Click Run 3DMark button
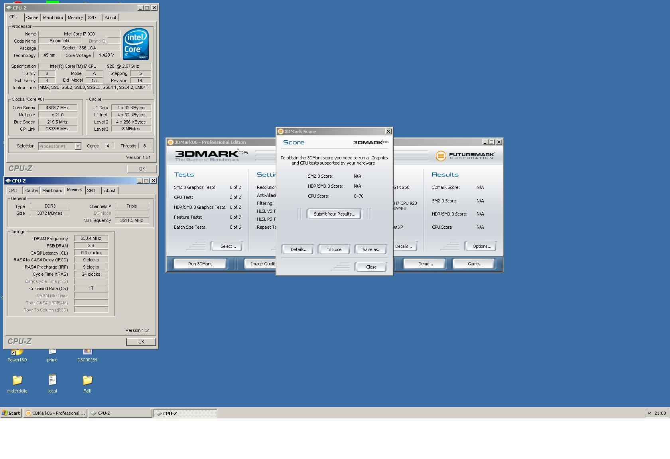This screenshot has width=670, height=459. coord(200,264)
